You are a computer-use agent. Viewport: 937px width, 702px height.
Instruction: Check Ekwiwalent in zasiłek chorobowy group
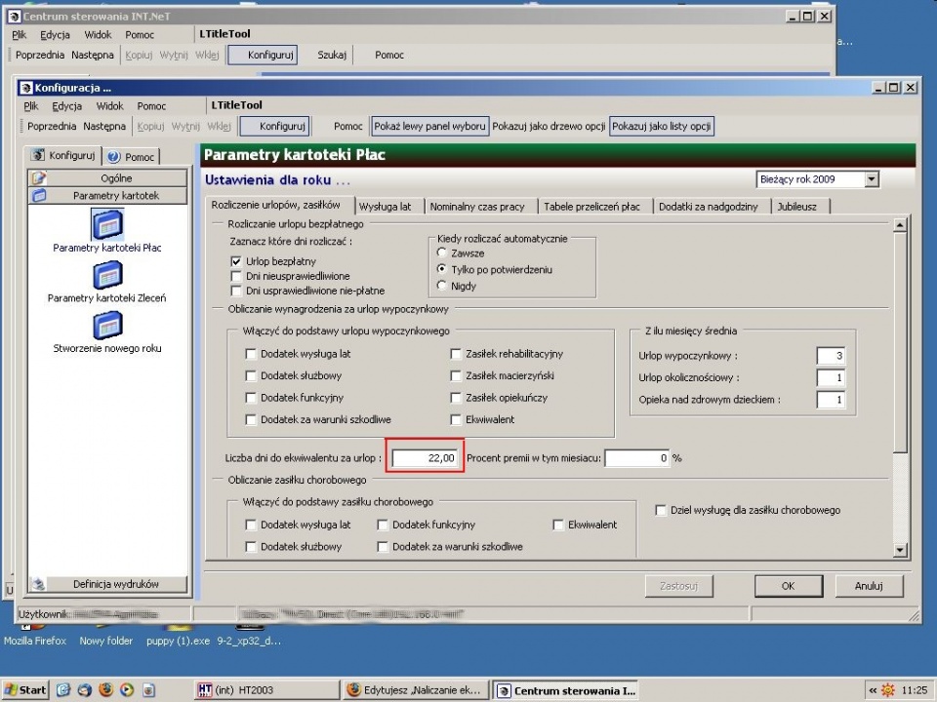pos(558,525)
